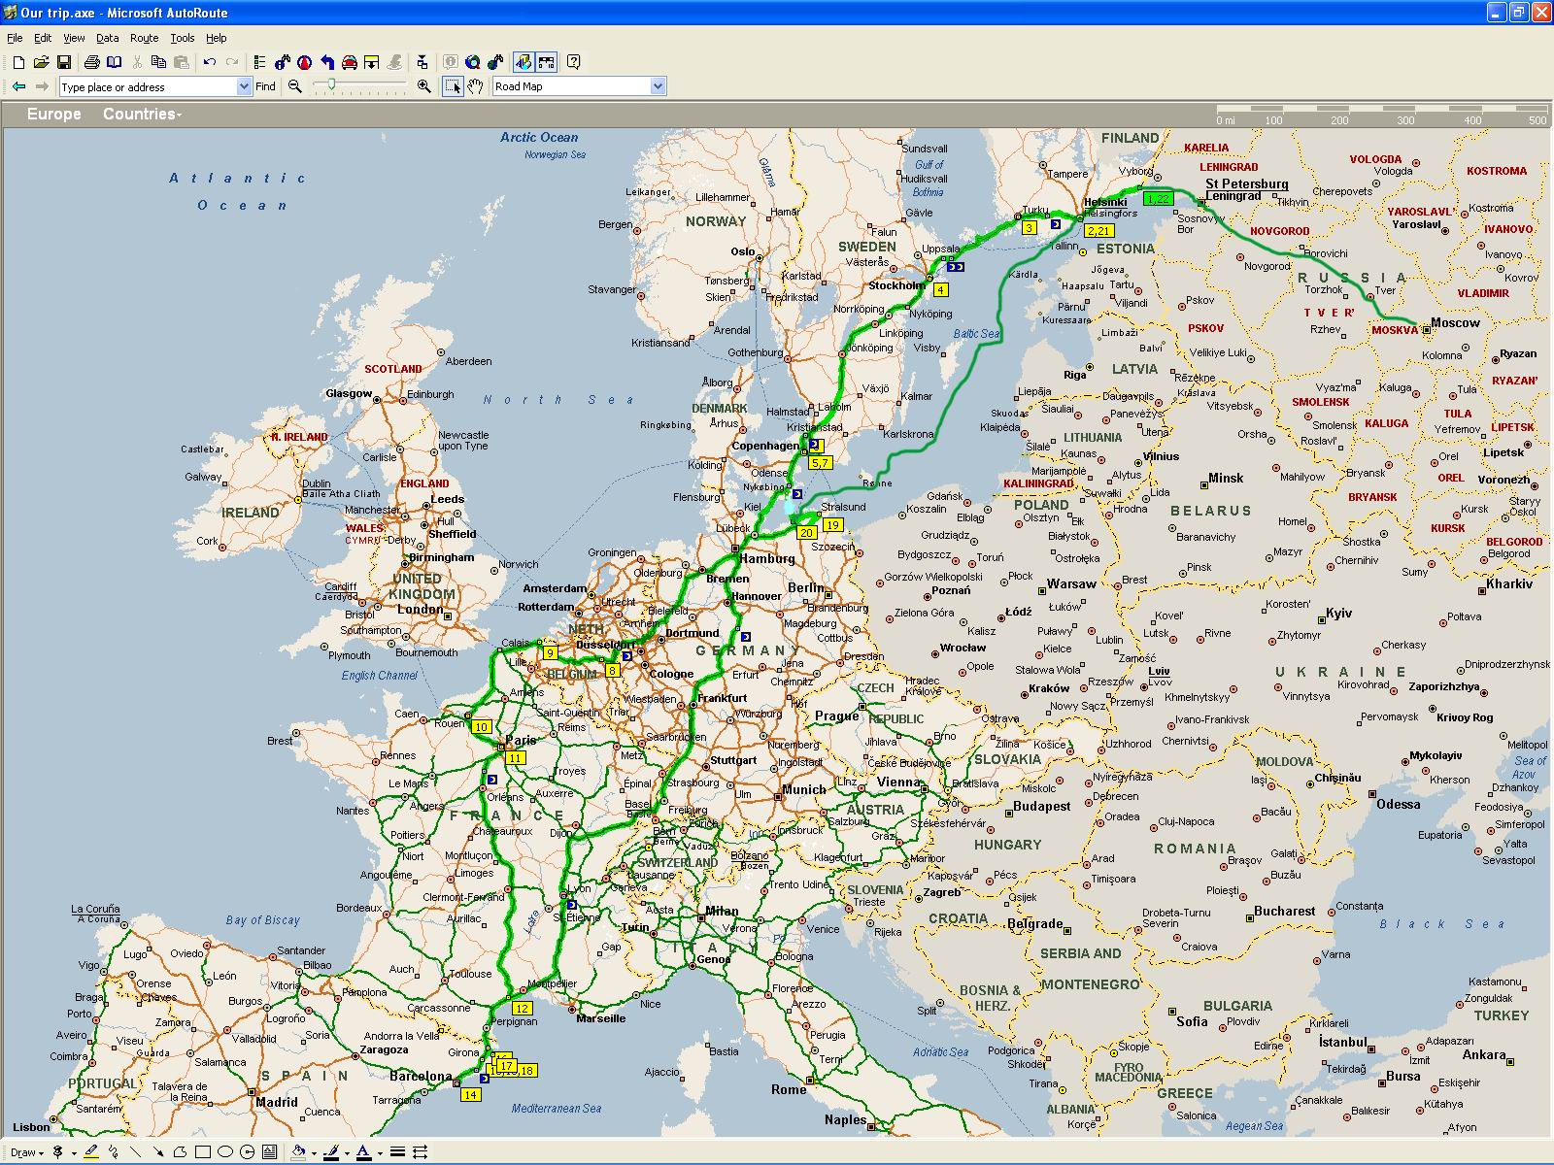1554x1165 pixels.
Task: Select the hand pan tool
Action: tap(475, 86)
